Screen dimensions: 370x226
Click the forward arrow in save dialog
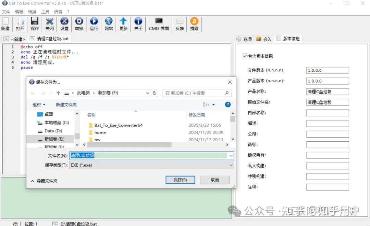click(x=43, y=93)
